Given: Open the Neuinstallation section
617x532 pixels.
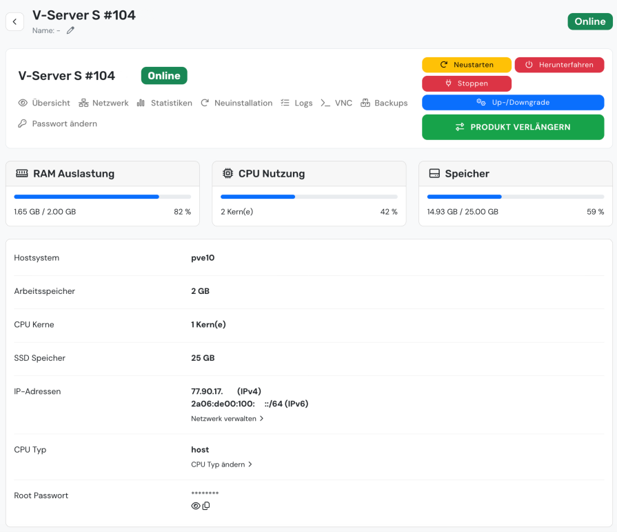Looking at the screenshot, I should pos(236,104).
